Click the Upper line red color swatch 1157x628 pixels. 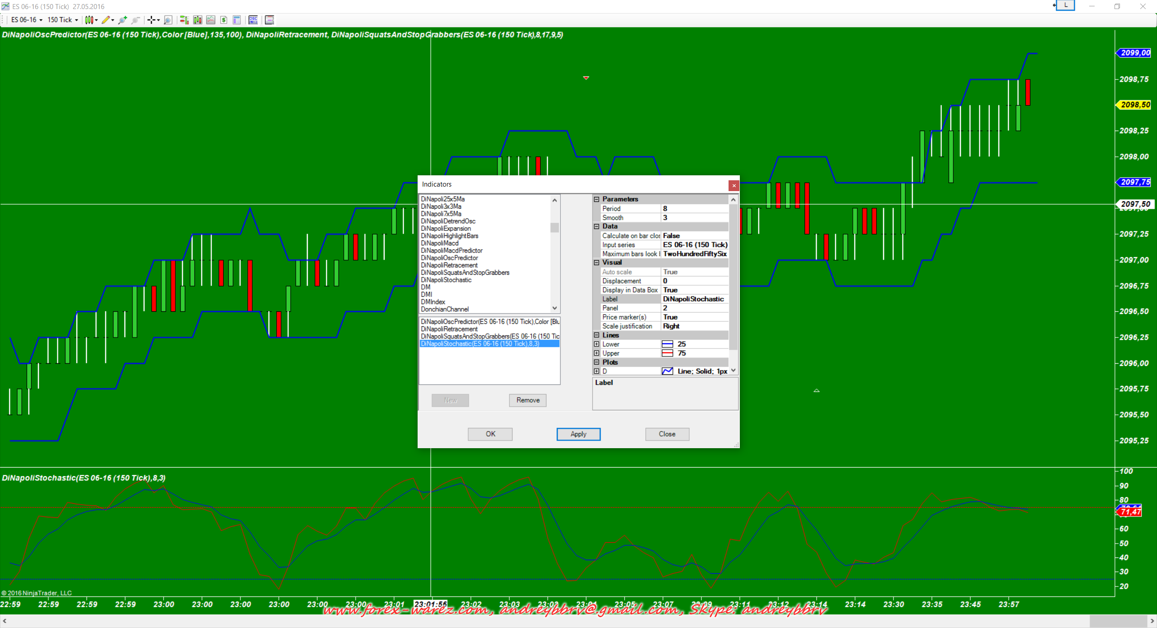coord(667,353)
